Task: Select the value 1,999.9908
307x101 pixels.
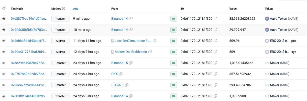Action: coord(238,96)
